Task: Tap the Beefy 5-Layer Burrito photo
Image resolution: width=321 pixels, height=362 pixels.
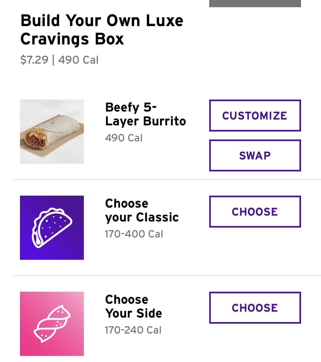Action: (52, 131)
